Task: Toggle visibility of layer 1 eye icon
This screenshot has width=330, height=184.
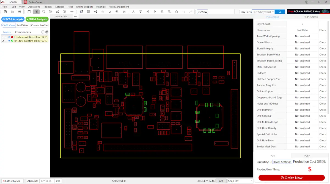Action: click(9, 37)
